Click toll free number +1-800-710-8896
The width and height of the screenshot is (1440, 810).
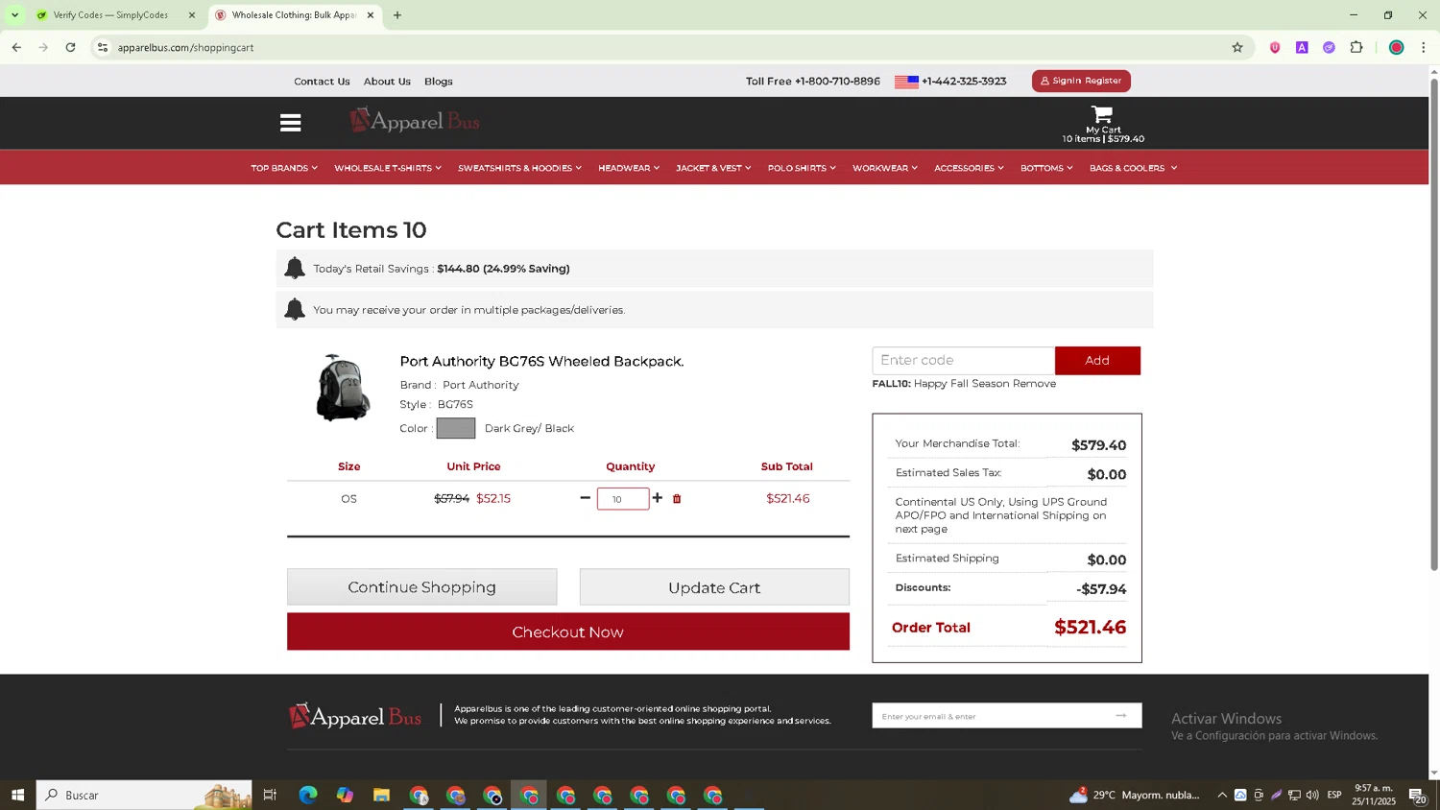coord(837,82)
